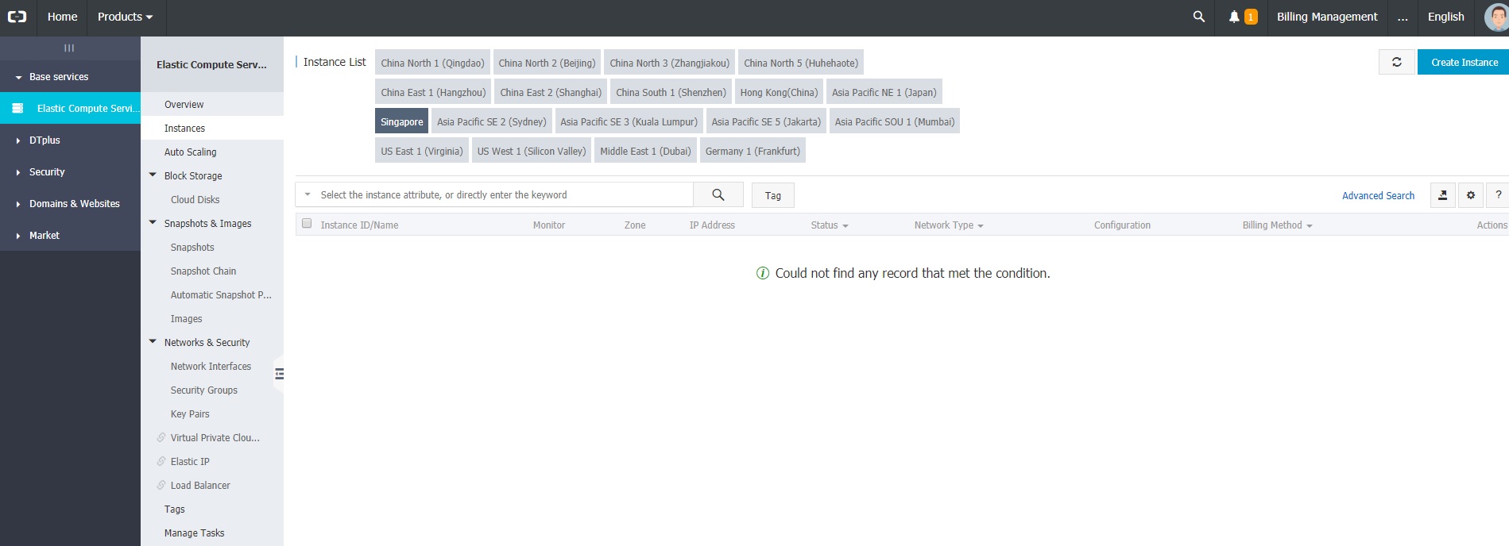Screen dimensions: 1509x546
Task: Open the Overview page in sidebar
Action: click(184, 105)
